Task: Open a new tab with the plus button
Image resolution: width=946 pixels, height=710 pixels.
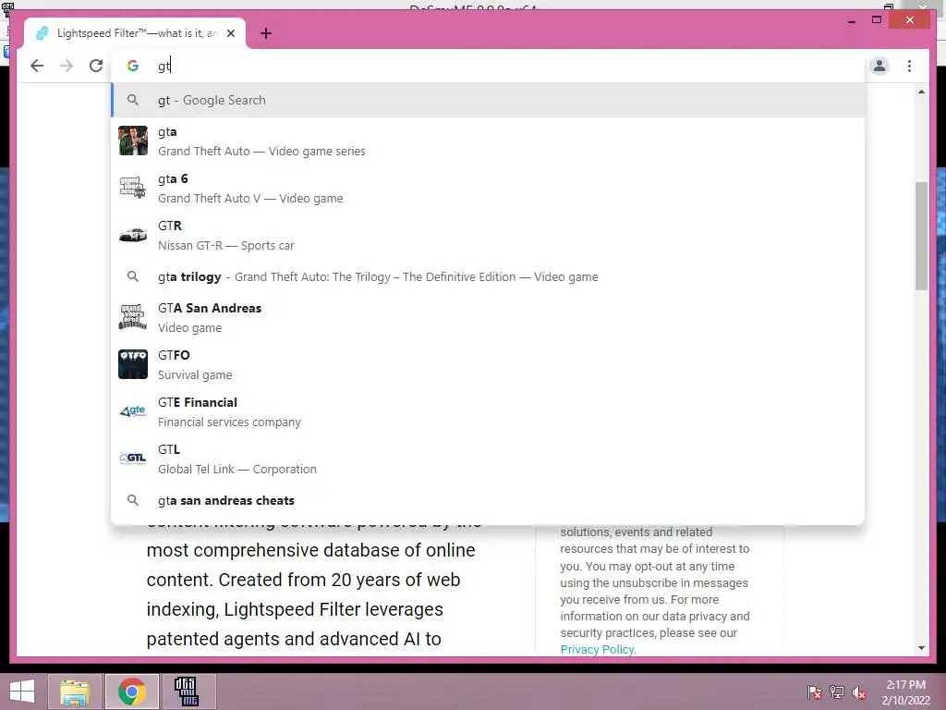Action: point(266,34)
